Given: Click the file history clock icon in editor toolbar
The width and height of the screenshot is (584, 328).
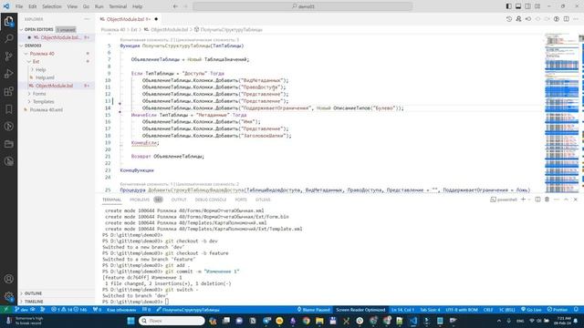Looking at the screenshot, I should tap(509, 19).
